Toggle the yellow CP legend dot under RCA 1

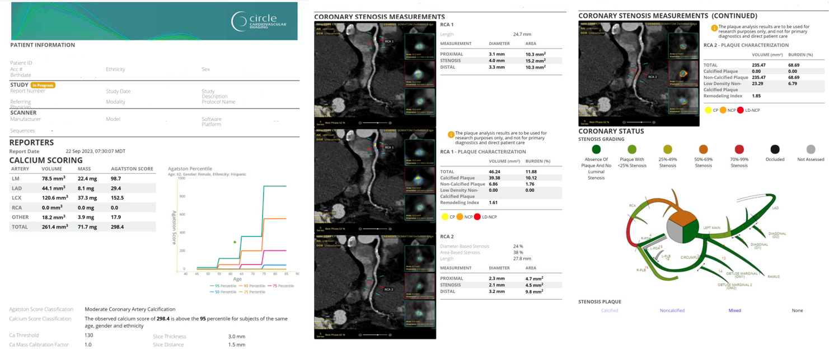(x=445, y=217)
